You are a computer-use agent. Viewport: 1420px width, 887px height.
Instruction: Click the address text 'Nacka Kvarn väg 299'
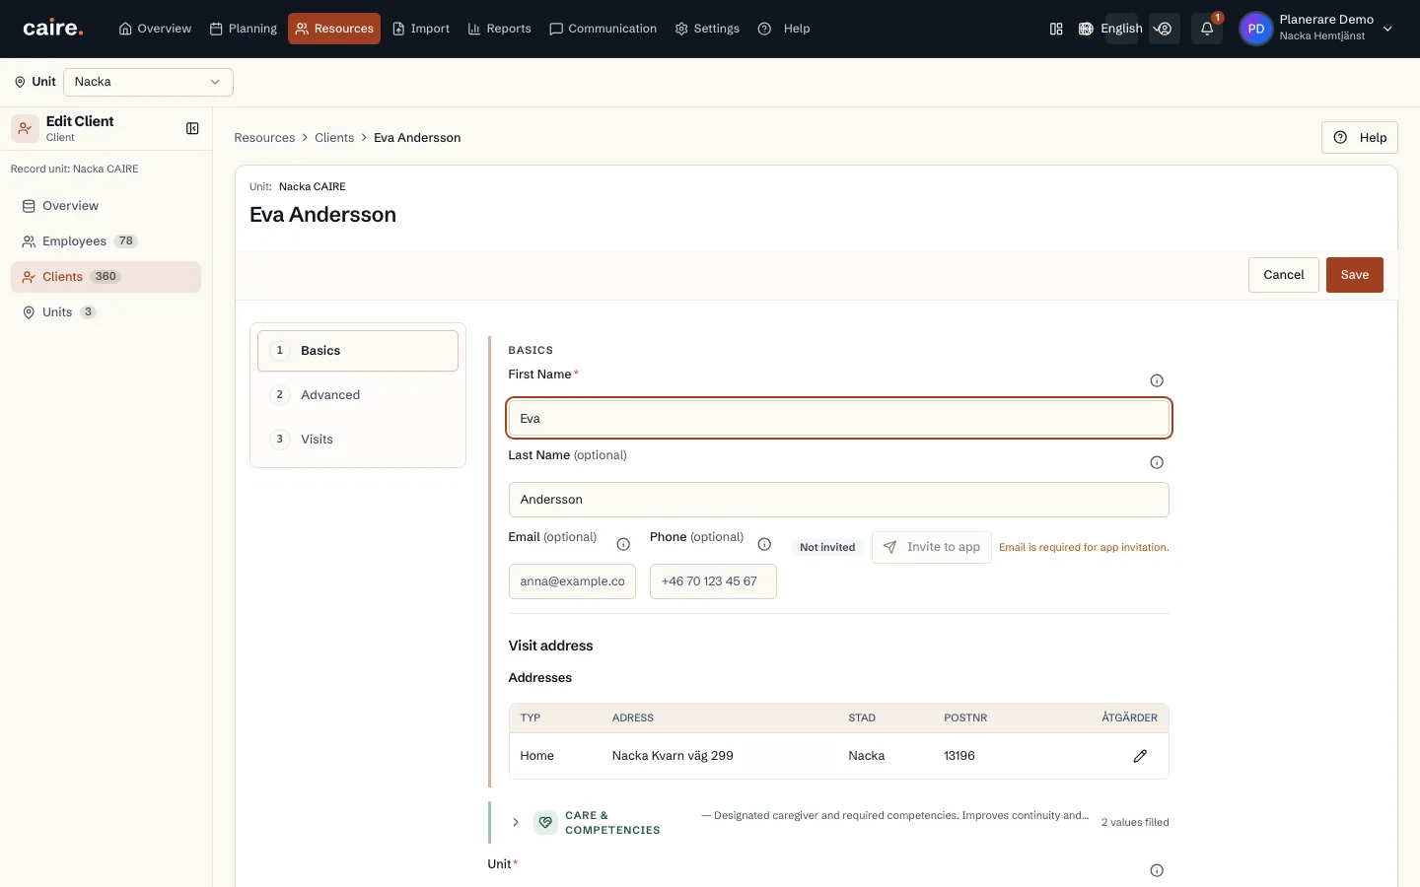(673, 756)
